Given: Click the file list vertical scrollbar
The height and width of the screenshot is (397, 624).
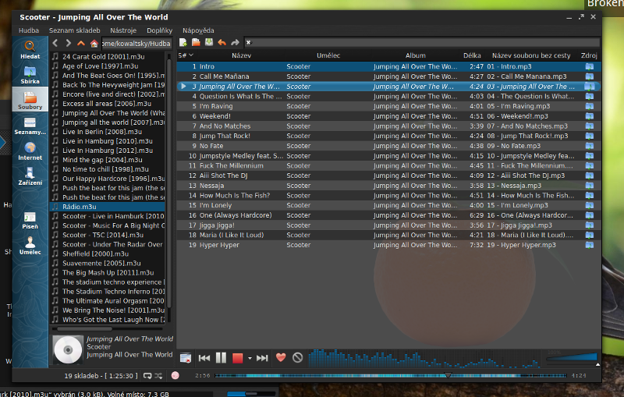Looking at the screenshot, I should click(x=168, y=183).
